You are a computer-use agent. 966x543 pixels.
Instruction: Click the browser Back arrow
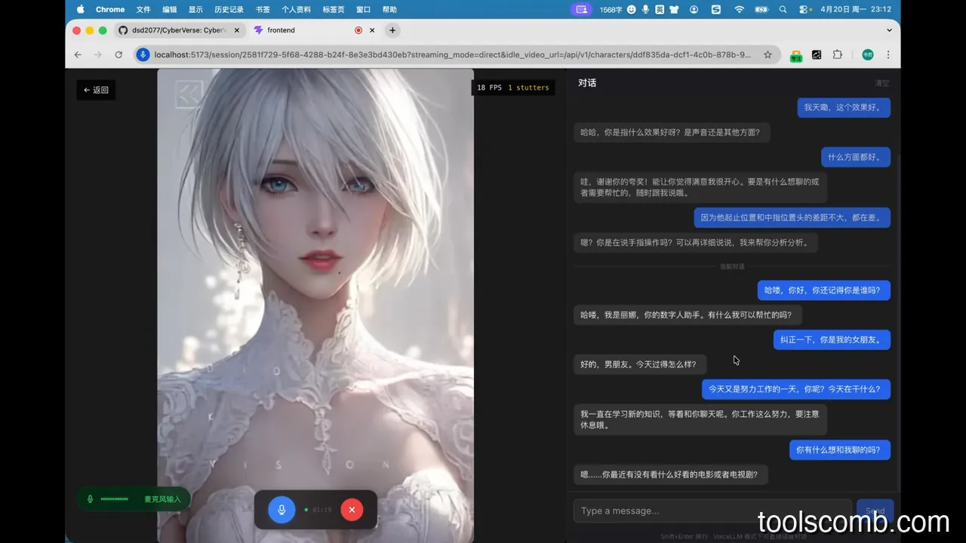coord(78,54)
